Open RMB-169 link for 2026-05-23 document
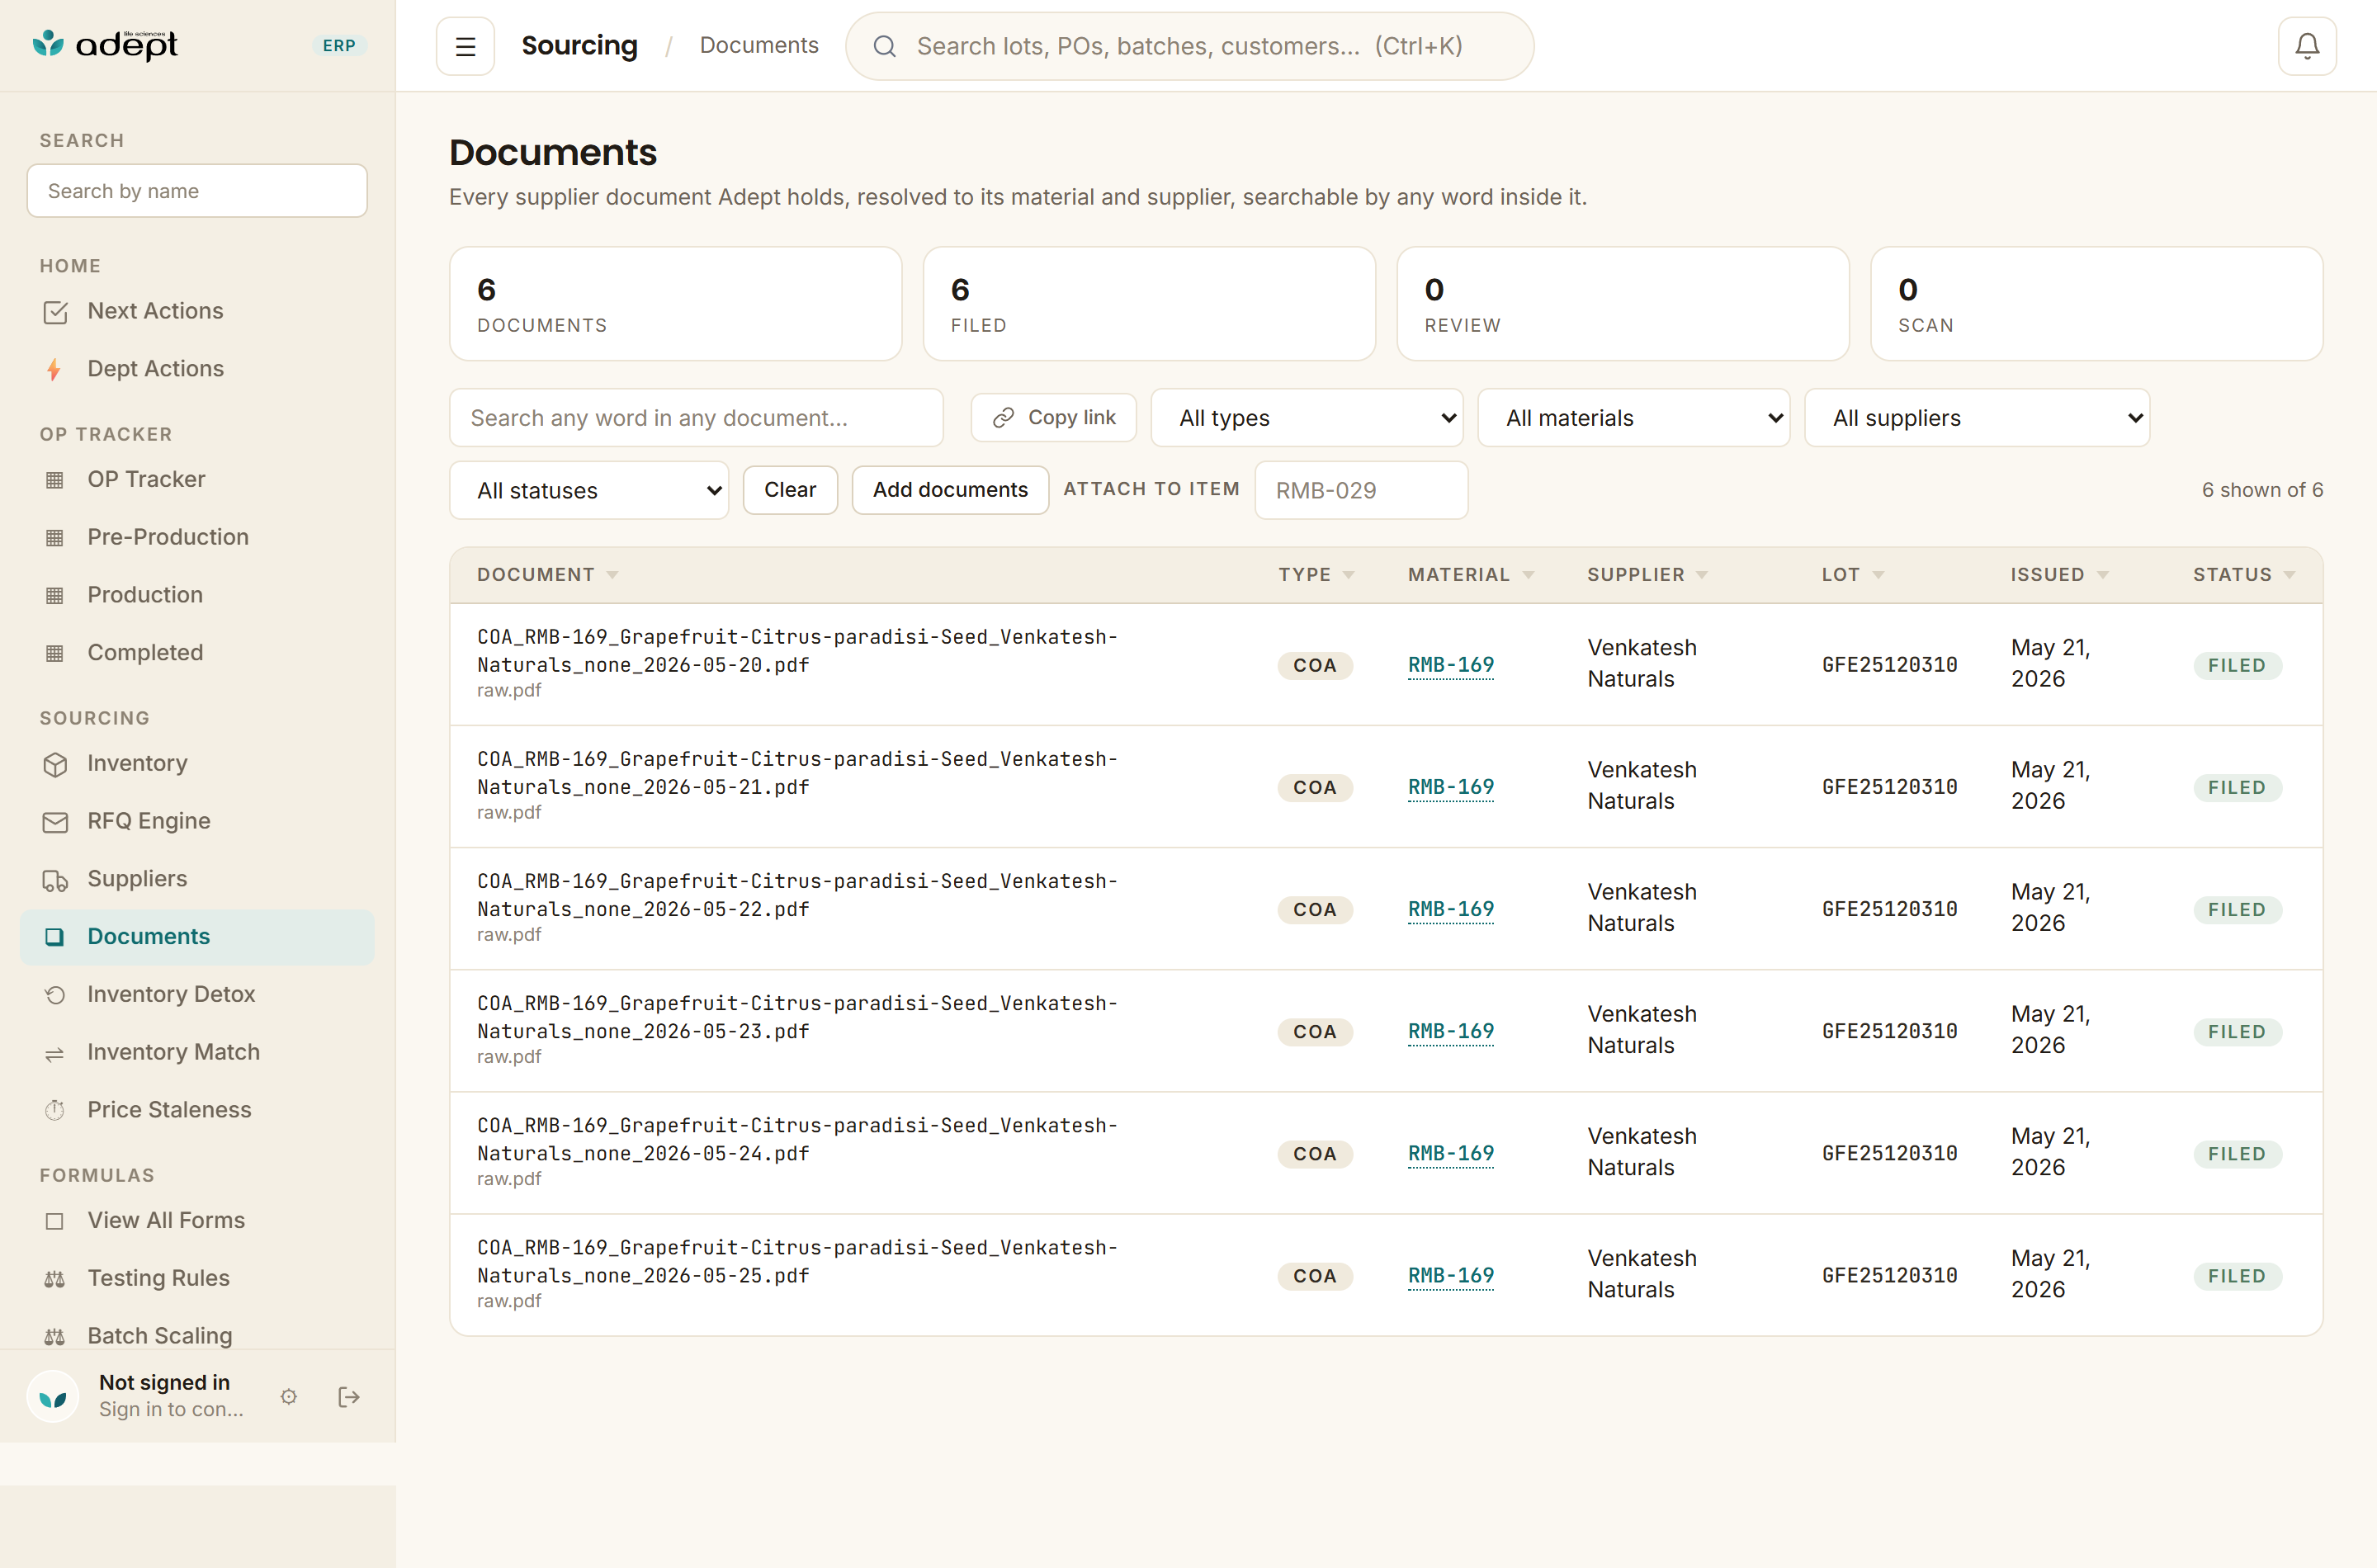Screen dimensions: 2377x1568 tap(1451, 1031)
